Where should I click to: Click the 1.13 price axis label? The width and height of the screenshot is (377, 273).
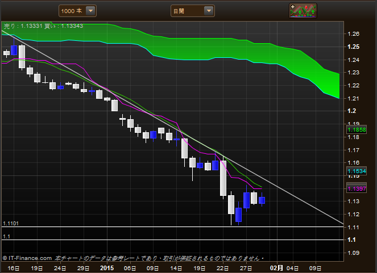coord(354,201)
